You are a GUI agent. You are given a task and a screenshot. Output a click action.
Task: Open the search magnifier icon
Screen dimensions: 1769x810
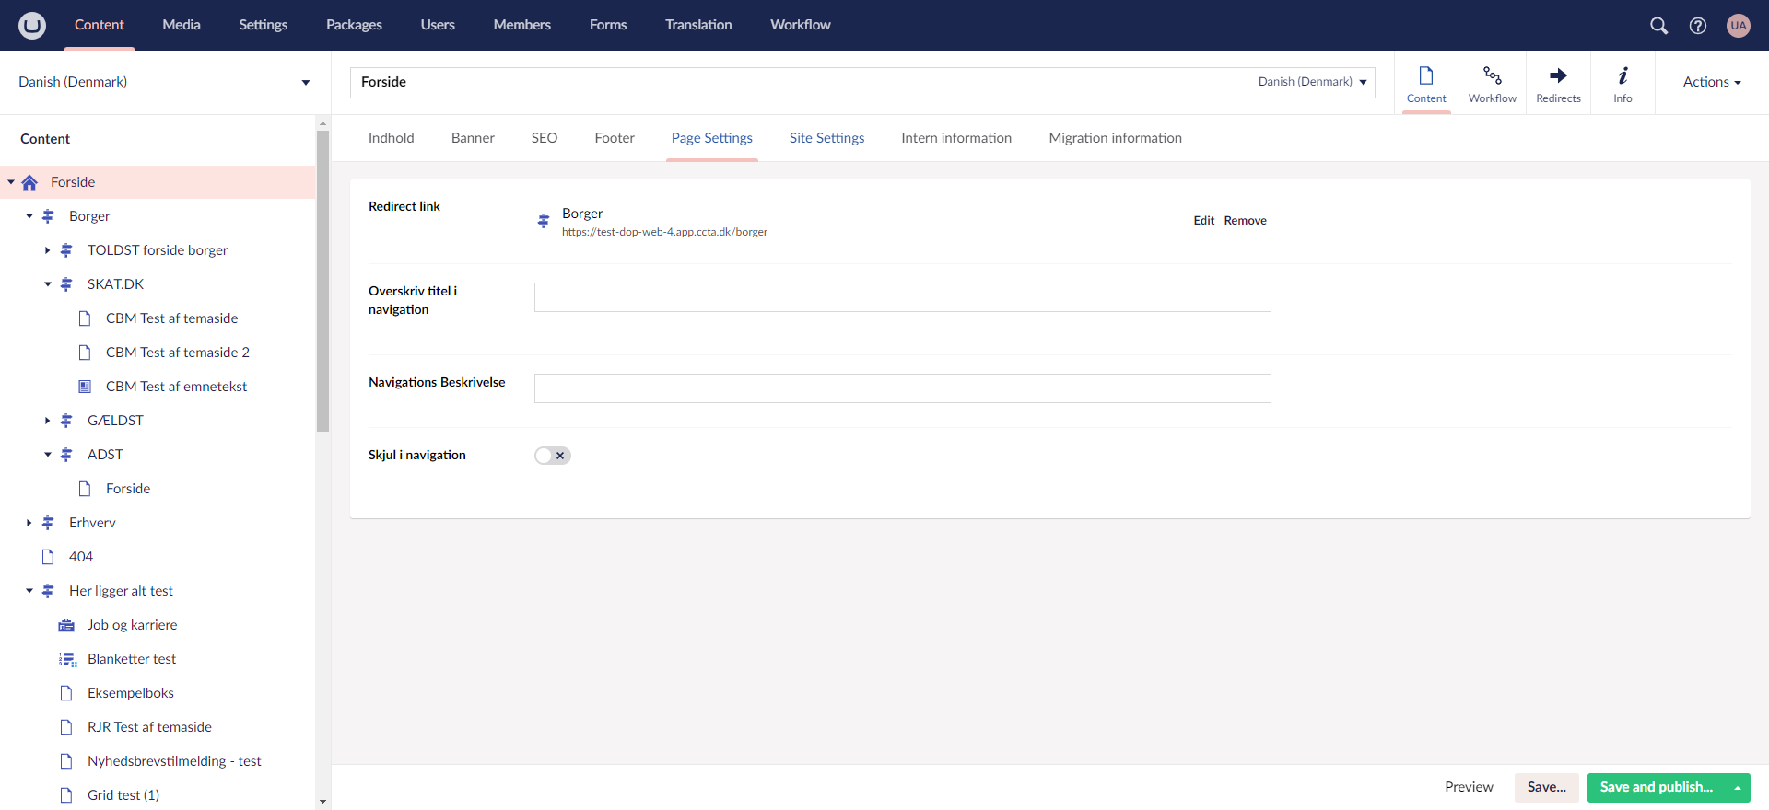[x=1658, y=26]
